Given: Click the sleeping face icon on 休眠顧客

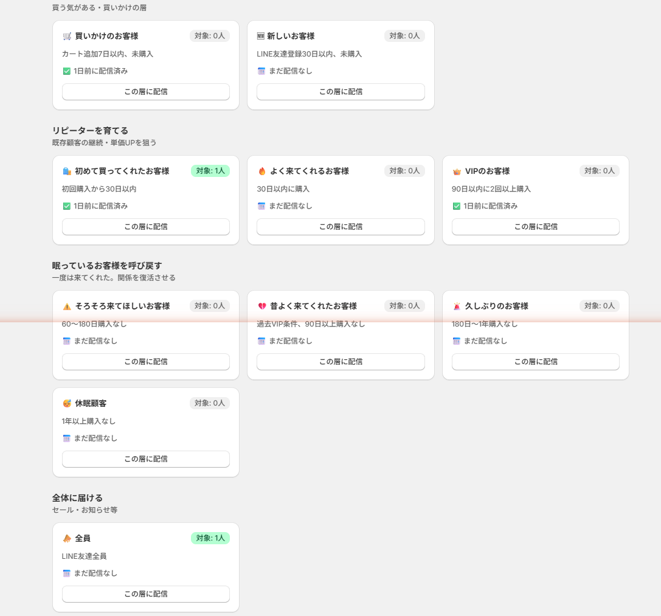Looking at the screenshot, I should (x=67, y=404).
